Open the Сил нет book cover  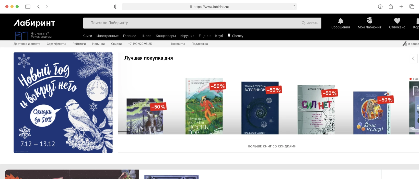point(316,110)
